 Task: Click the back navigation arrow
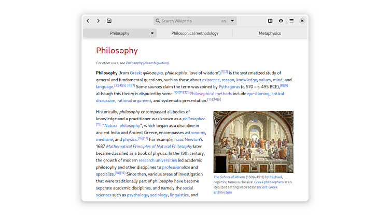click(x=88, y=21)
